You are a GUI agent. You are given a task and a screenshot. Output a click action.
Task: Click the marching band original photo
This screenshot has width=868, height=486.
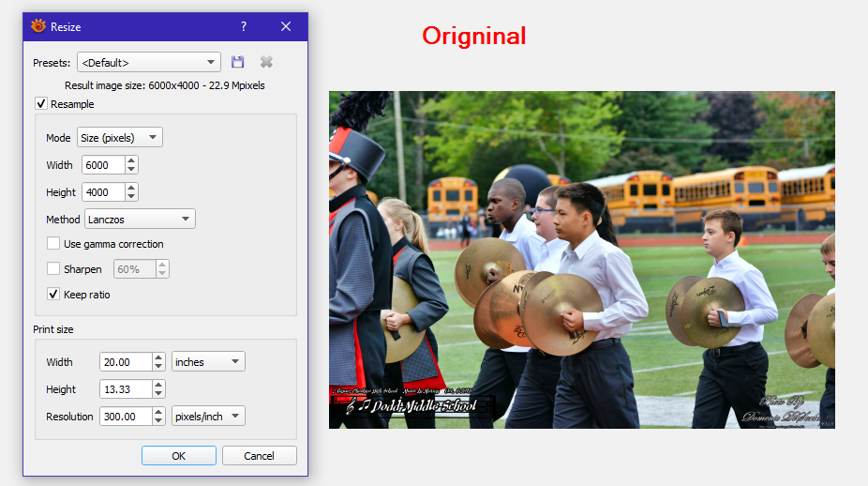[582, 259]
